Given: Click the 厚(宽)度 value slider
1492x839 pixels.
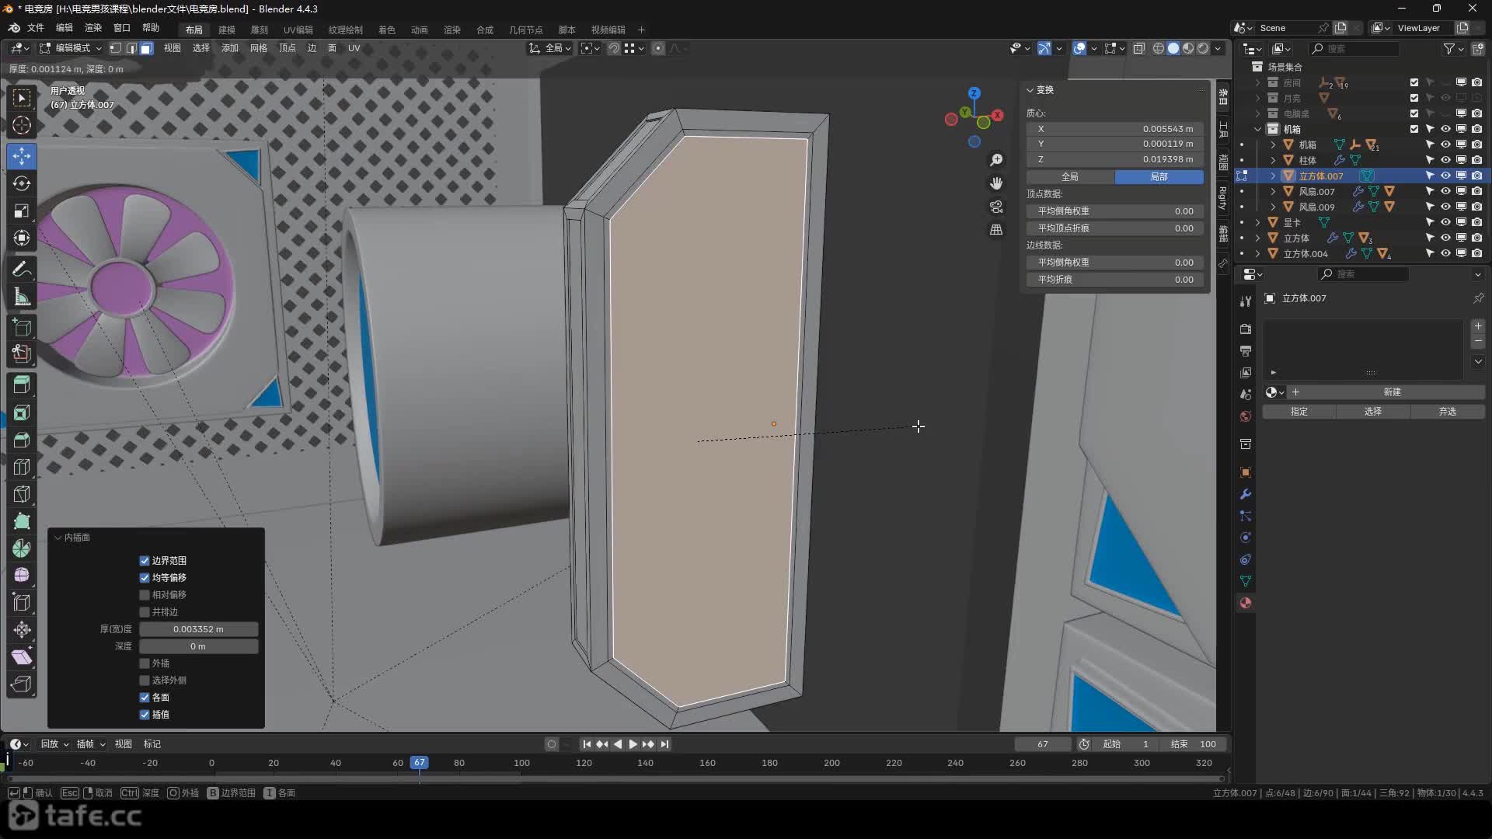Looking at the screenshot, I should click(x=198, y=629).
